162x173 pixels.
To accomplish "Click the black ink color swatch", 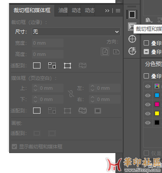I will pyautogui.click(x=157, y=123).
